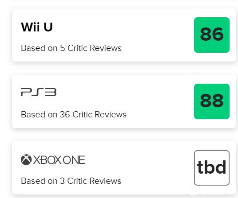This screenshot has width=238, height=198.
Task: Open "Based on 5 Critic Reviews" text
Action: click(x=71, y=48)
